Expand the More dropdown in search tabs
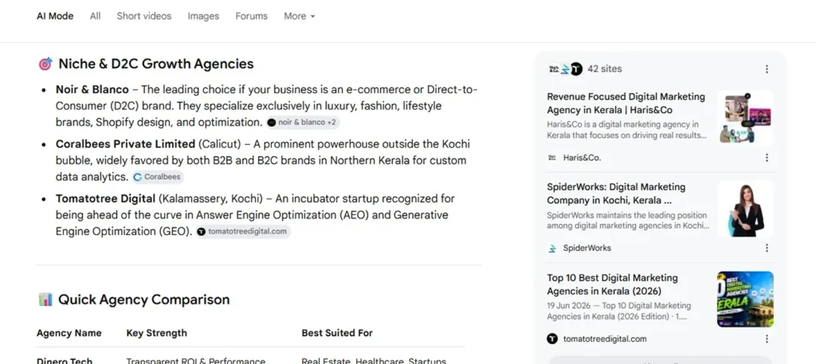Image resolution: width=816 pixels, height=364 pixels. 300,16
